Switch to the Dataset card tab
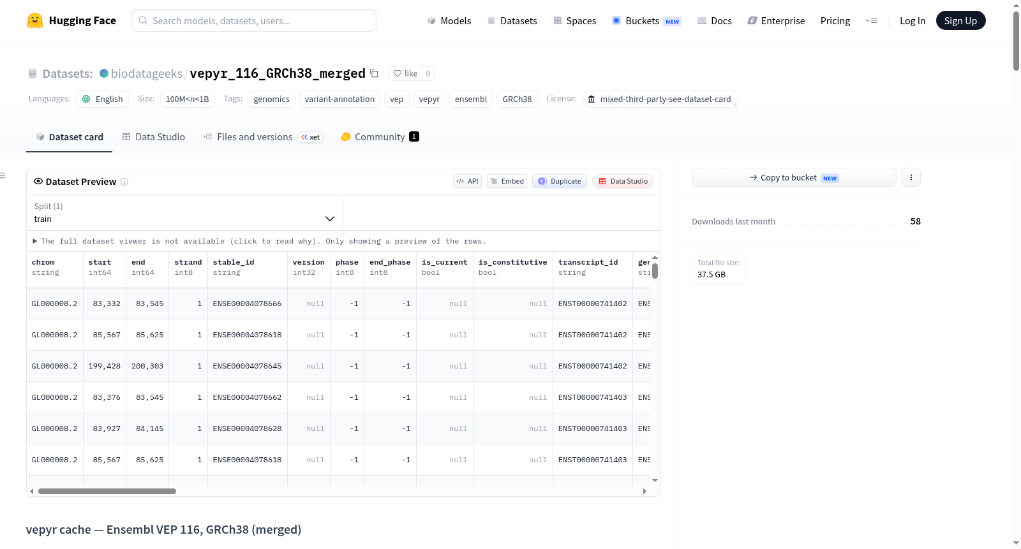 tap(70, 136)
